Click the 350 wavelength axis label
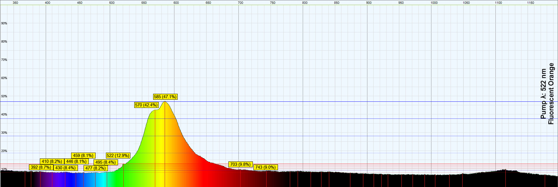 click(15, 3)
